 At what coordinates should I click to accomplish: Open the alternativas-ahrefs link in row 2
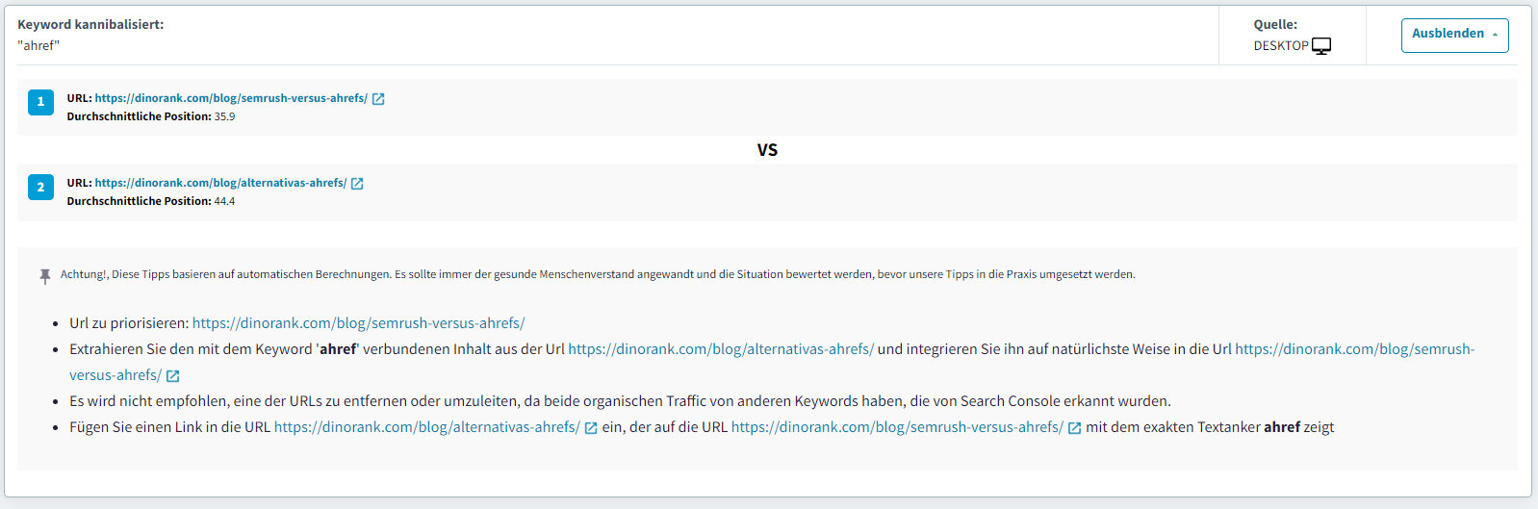(x=220, y=183)
